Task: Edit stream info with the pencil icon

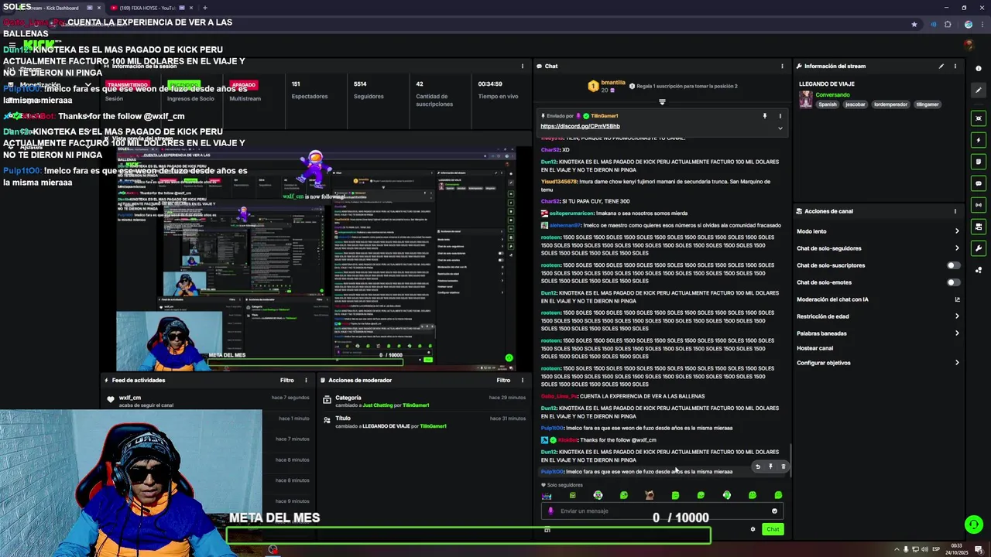Action: [x=941, y=66]
